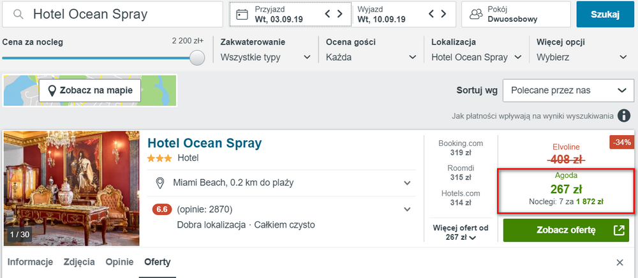Switch to the Zdjęcia tab
The height and width of the screenshot is (278, 638).
click(x=79, y=262)
